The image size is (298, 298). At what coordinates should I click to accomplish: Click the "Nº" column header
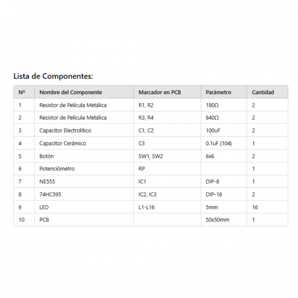22,92
